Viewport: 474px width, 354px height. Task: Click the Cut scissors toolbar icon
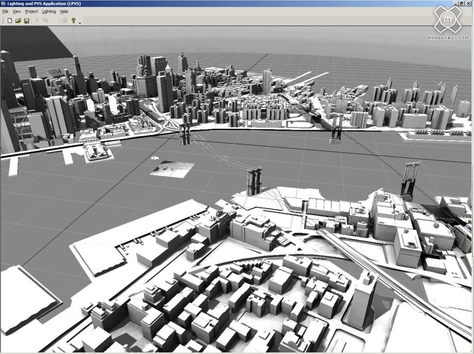coord(37,21)
